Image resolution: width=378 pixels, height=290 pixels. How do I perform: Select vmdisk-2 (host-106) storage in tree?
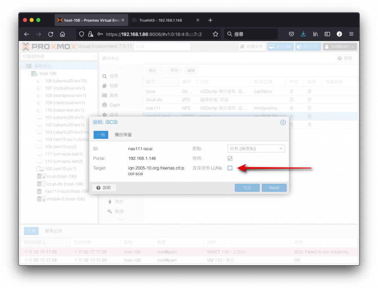(65, 199)
